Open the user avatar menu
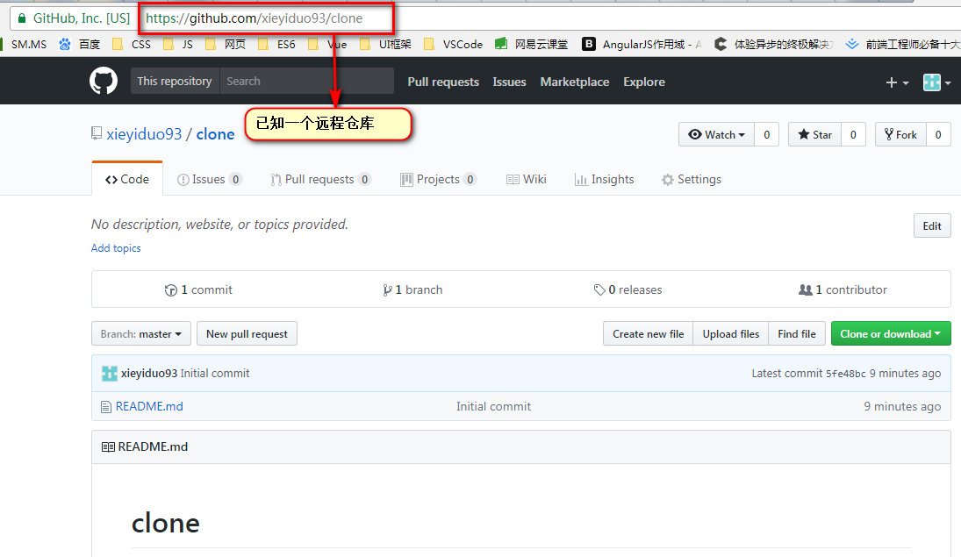Screen dimensions: 961x557 937,82
